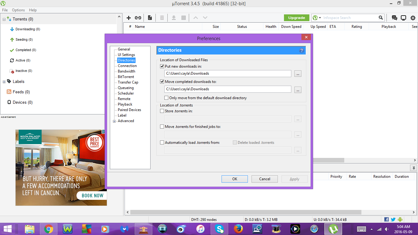The width and height of the screenshot is (418, 235).
Task: Click the volume icon in system tray
Action: click(387, 229)
